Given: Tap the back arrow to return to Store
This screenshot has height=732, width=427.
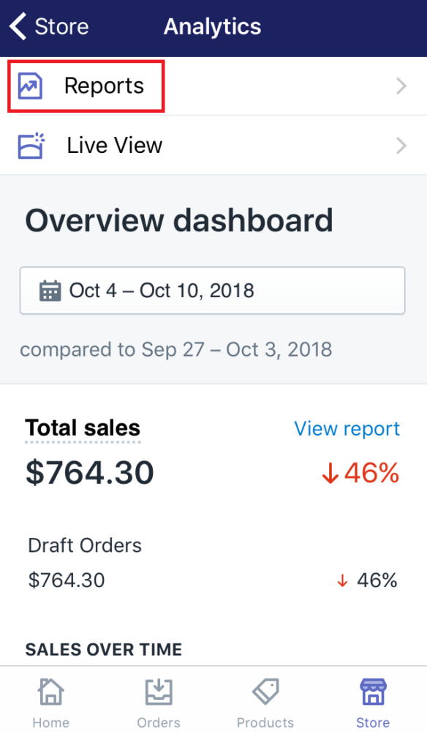Looking at the screenshot, I should coord(16,26).
